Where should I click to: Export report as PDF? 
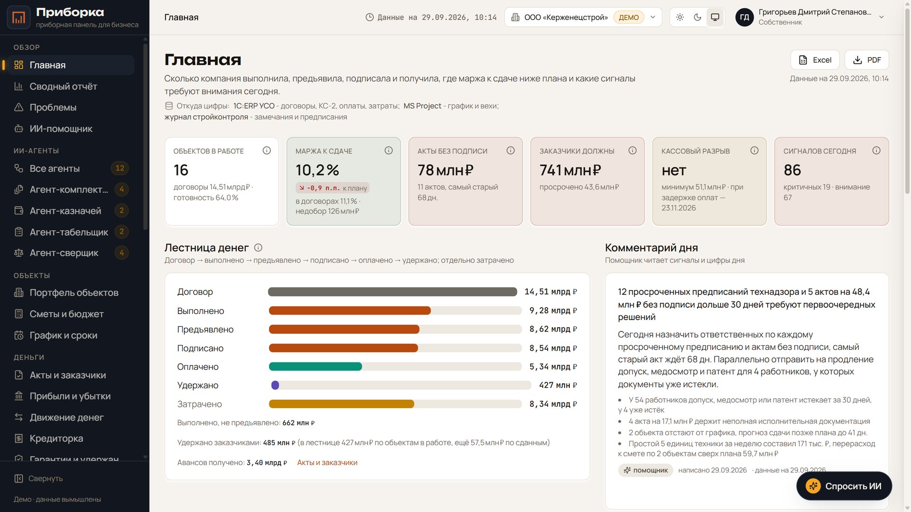(866, 60)
